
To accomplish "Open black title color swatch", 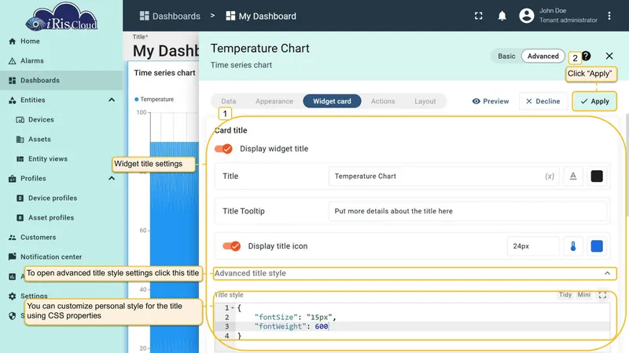I will click(x=597, y=176).
